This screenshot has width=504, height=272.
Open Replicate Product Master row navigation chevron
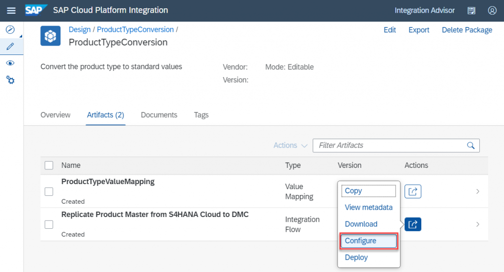pyautogui.click(x=477, y=224)
